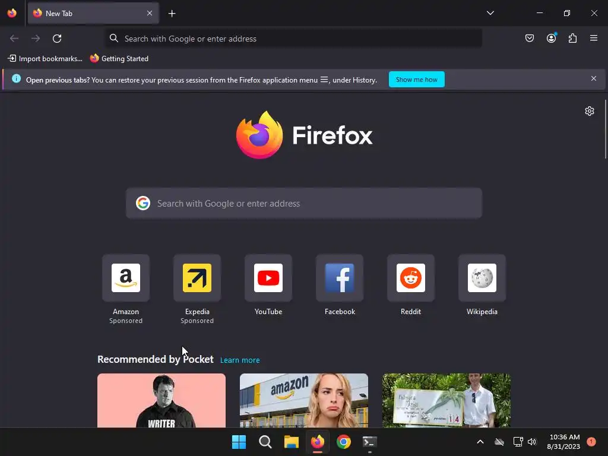Open the Pocket story with WRITER vest image
Screen dimensions: 608x456
click(x=161, y=401)
